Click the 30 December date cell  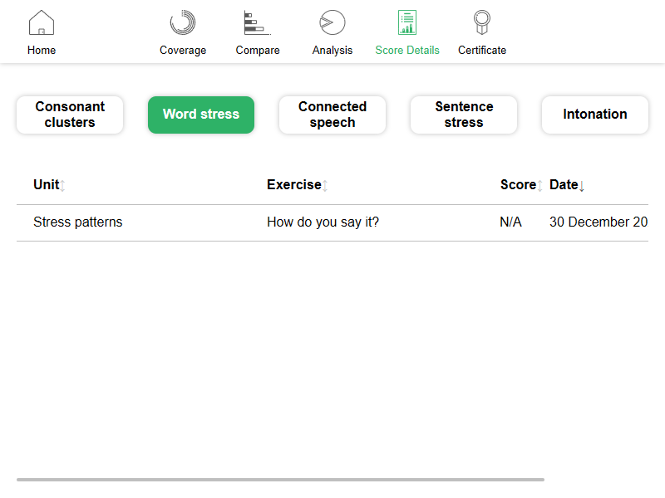click(x=598, y=222)
